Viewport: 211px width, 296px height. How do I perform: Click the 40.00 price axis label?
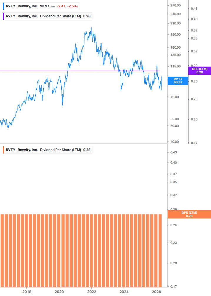[175, 142]
